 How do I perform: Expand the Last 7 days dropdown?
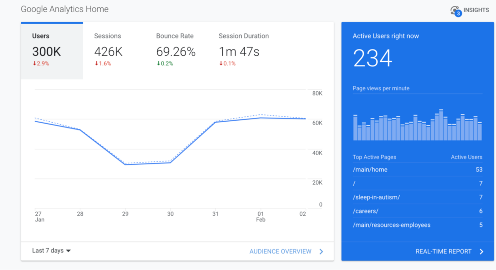(x=51, y=251)
